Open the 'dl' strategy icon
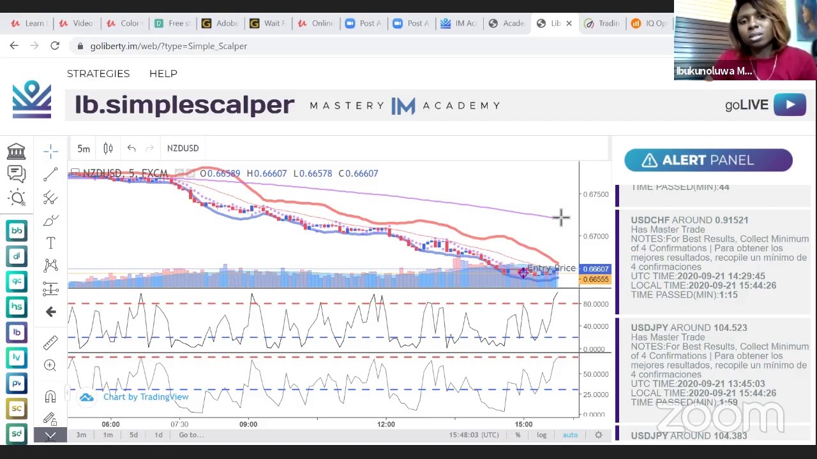 pyautogui.click(x=17, y=256)
